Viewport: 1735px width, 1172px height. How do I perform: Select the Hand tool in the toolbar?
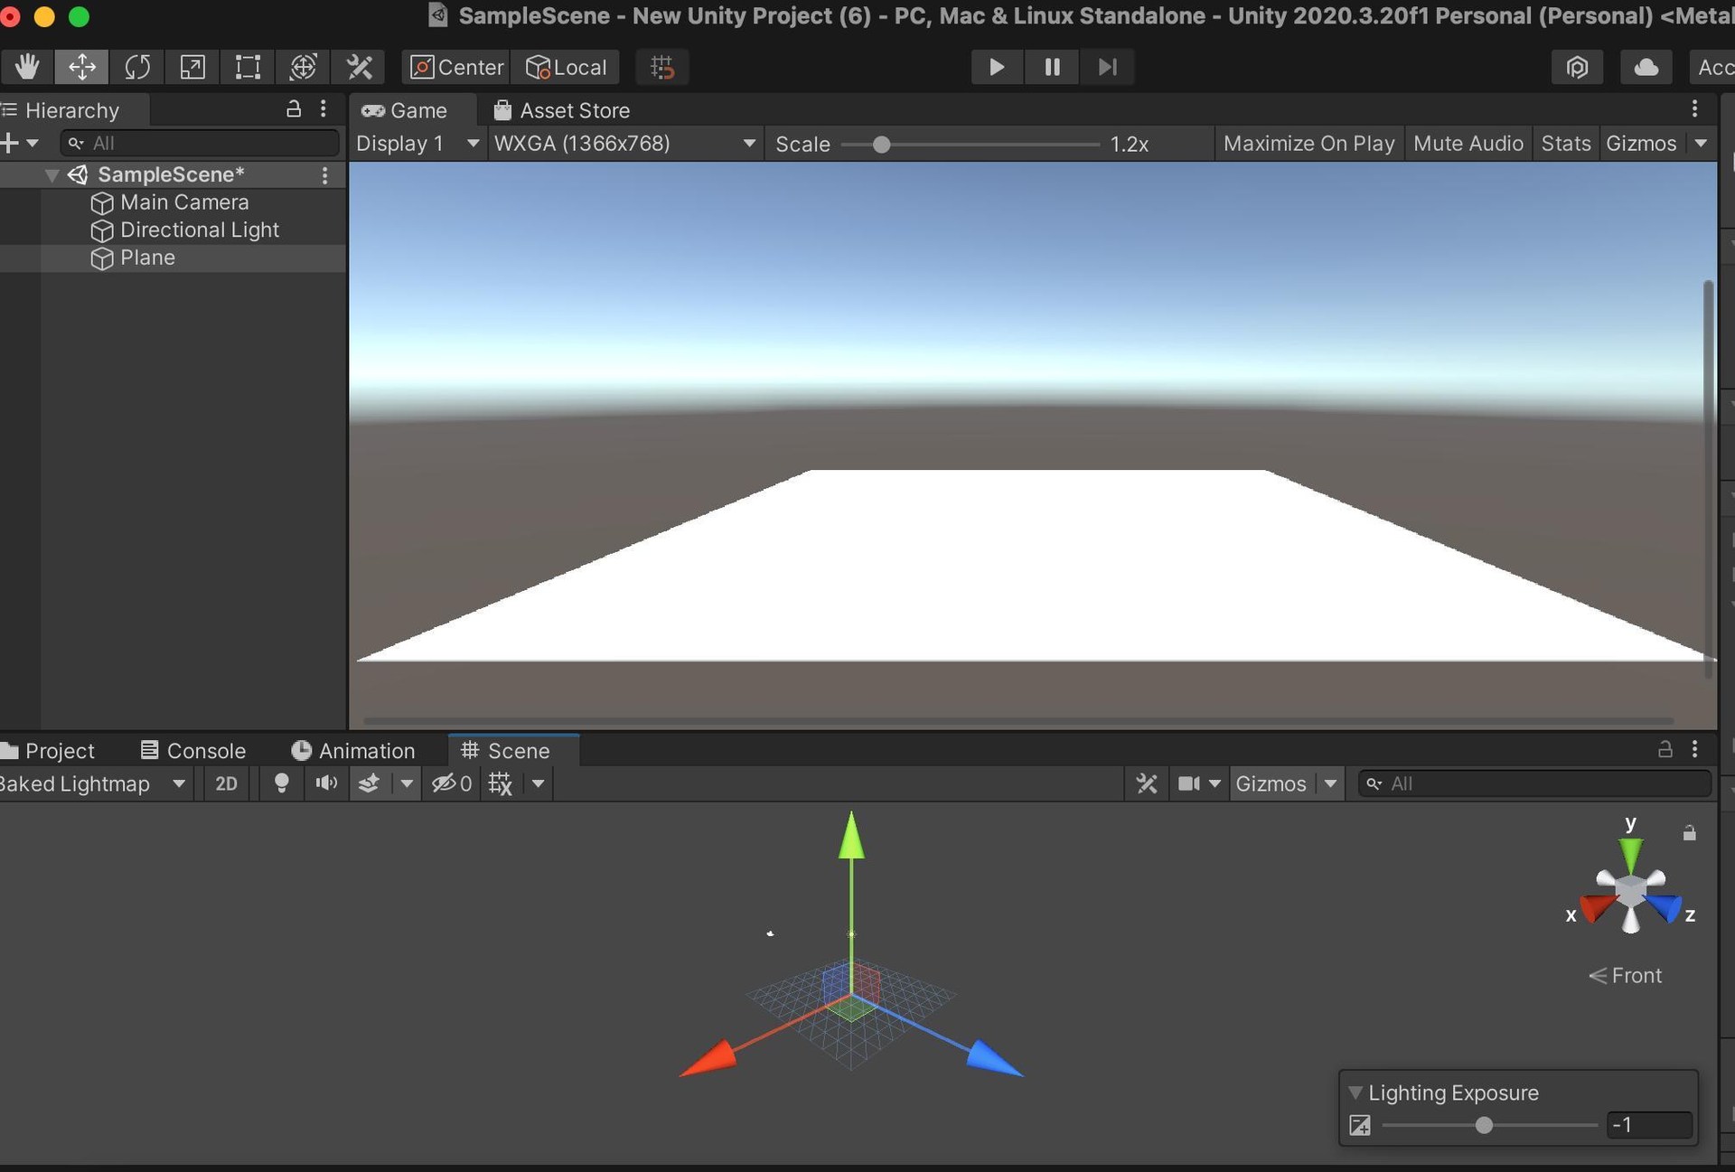point(26,66)
